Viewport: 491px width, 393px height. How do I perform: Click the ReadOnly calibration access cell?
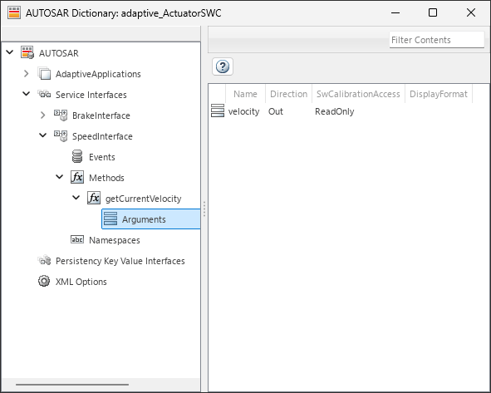tap(335, 111)
